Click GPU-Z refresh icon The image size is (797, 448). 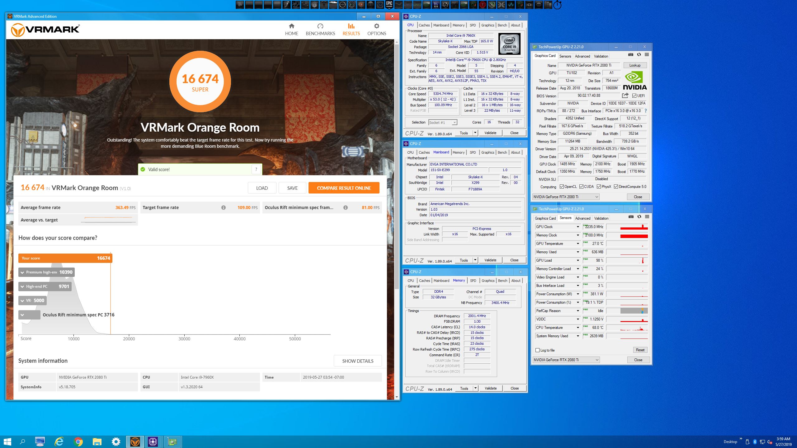click(x=639, y=55)
